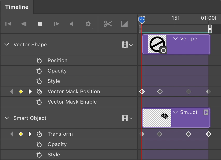
Task: Collapse the Smart Object layer track
Action: tap(7, 118)
